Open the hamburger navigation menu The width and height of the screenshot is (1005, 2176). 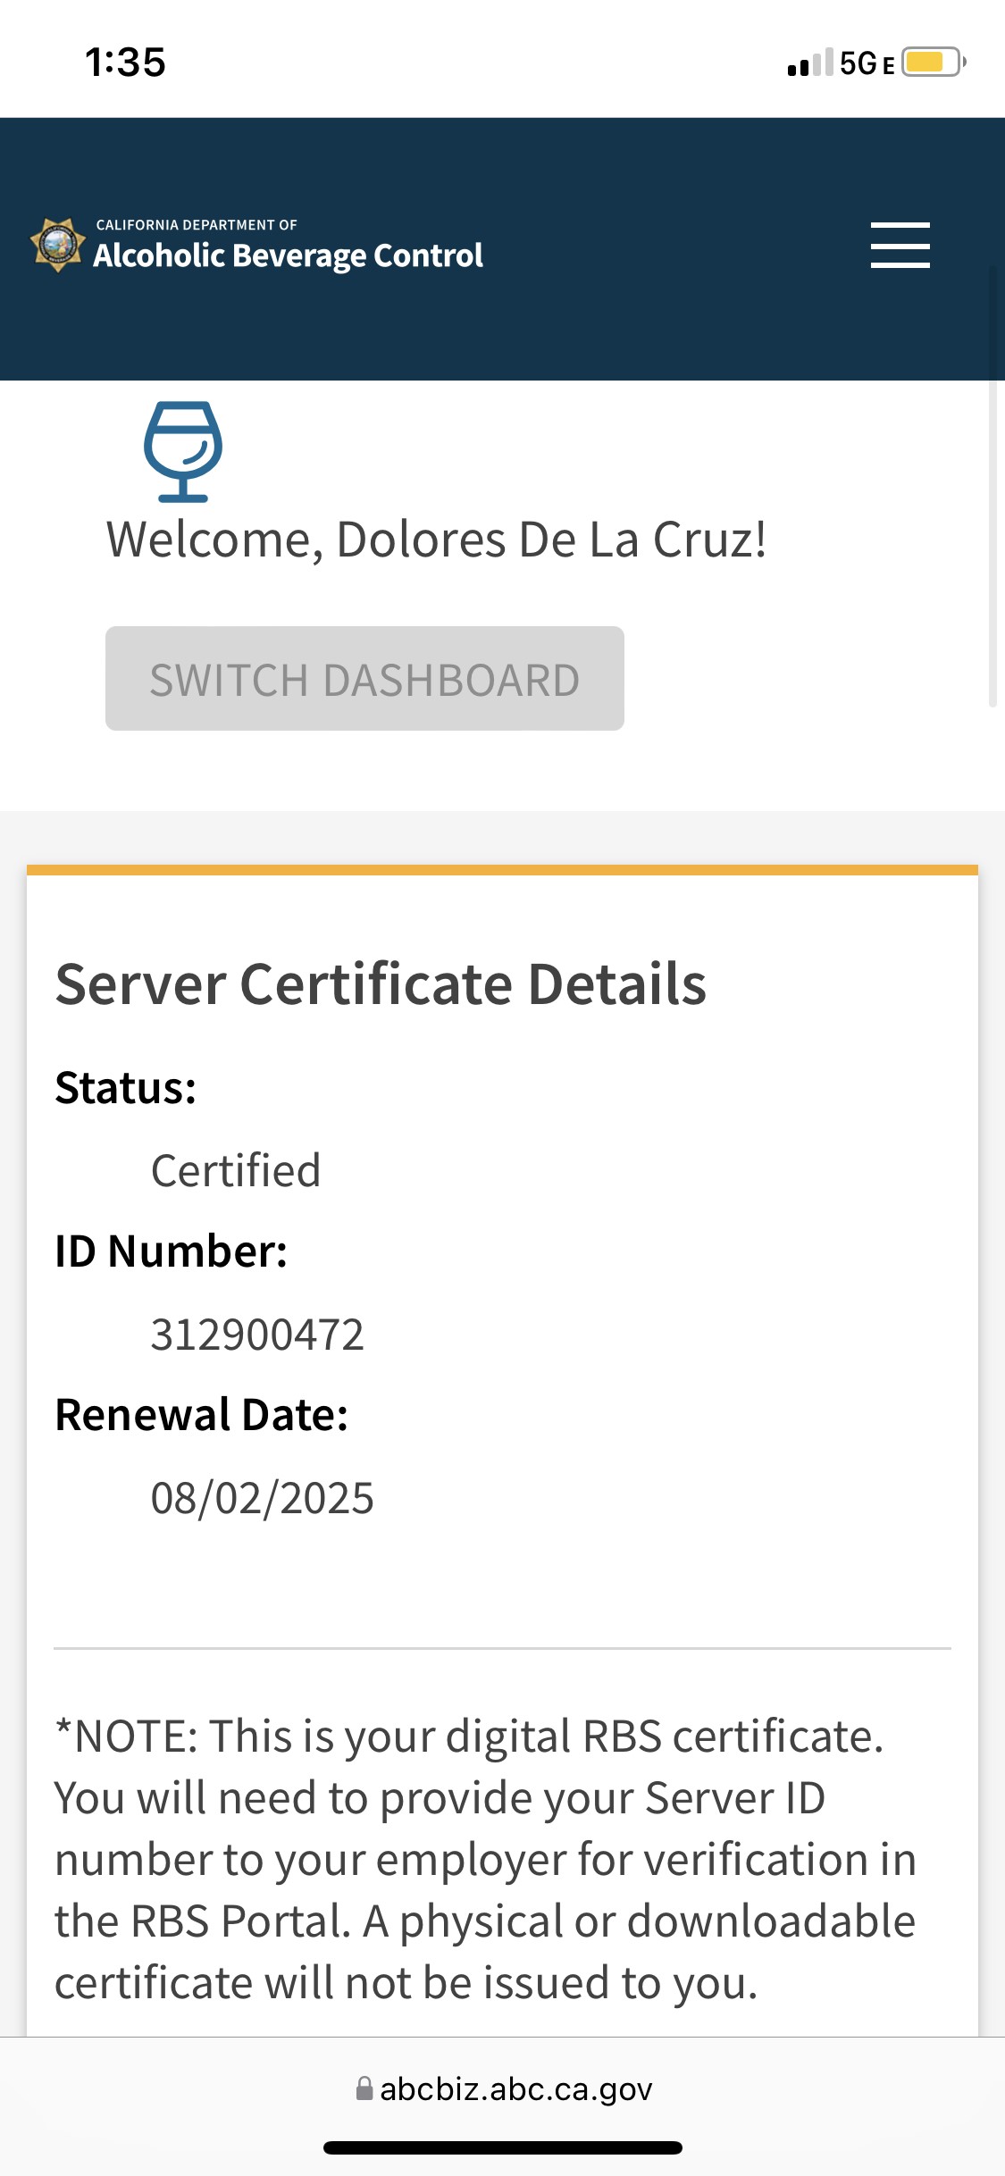[x=900, y=246]
